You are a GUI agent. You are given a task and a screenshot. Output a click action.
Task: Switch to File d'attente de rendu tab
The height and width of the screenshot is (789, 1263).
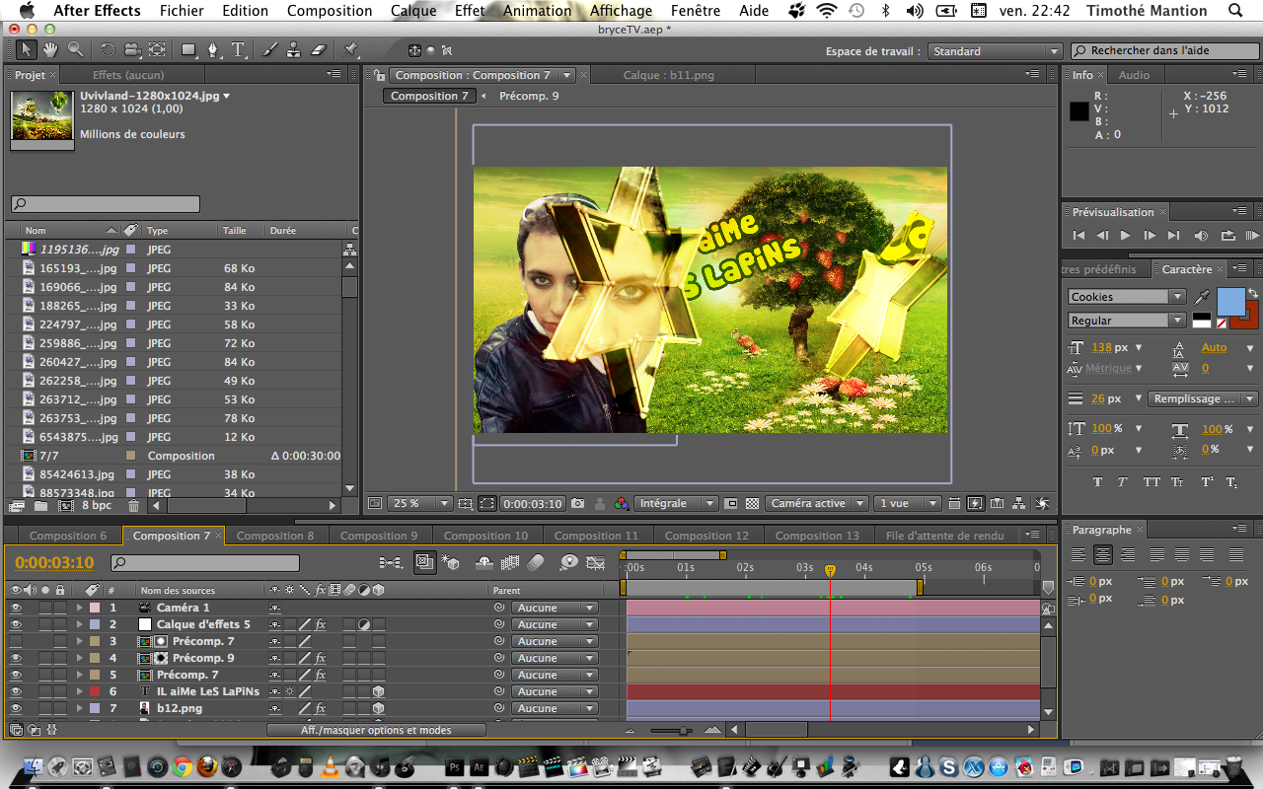(x=944, y=536)
